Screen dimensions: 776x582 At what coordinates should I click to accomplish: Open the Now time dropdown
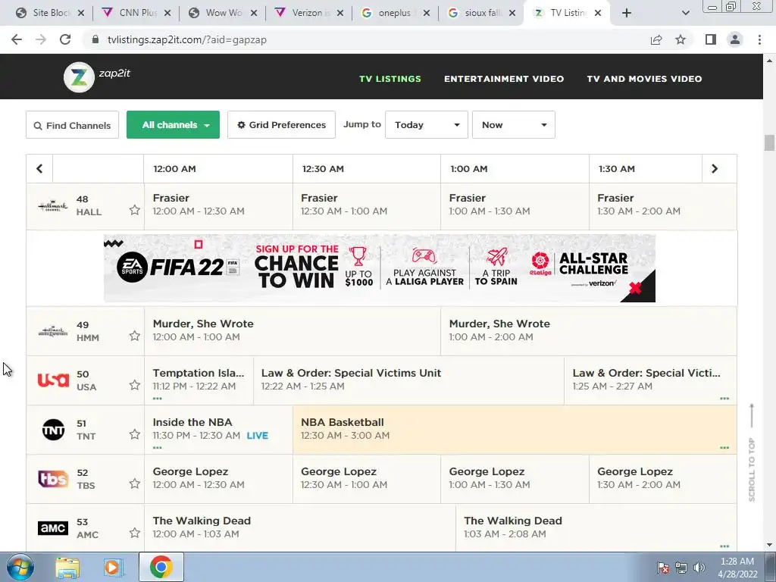tap(513, 125)
